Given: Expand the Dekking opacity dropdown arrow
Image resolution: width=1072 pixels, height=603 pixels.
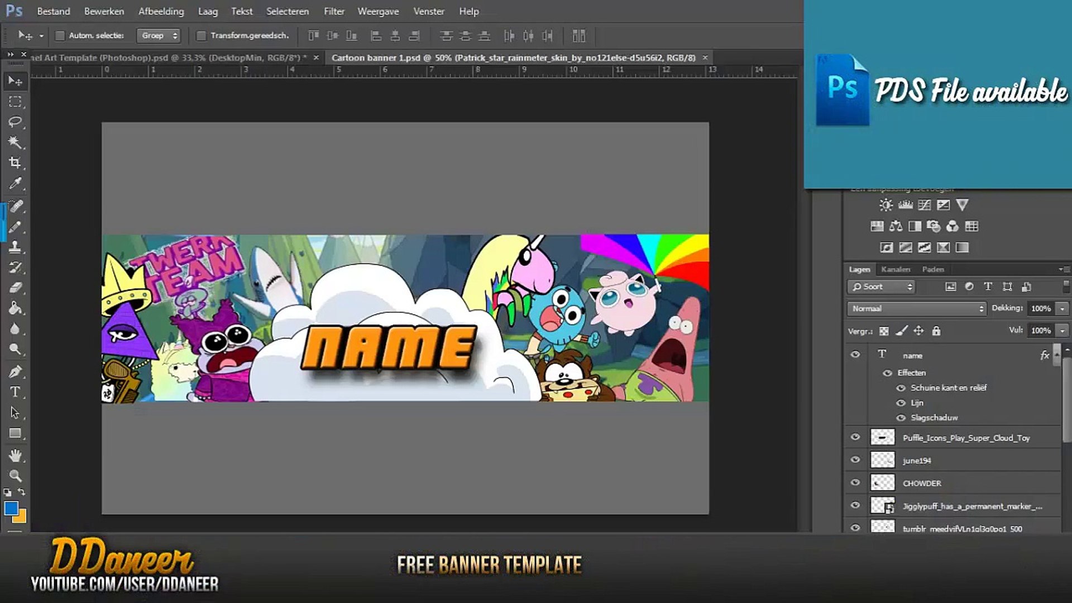Looking at the screenshot, I should pyautogui.click(x=1063, y=308).
